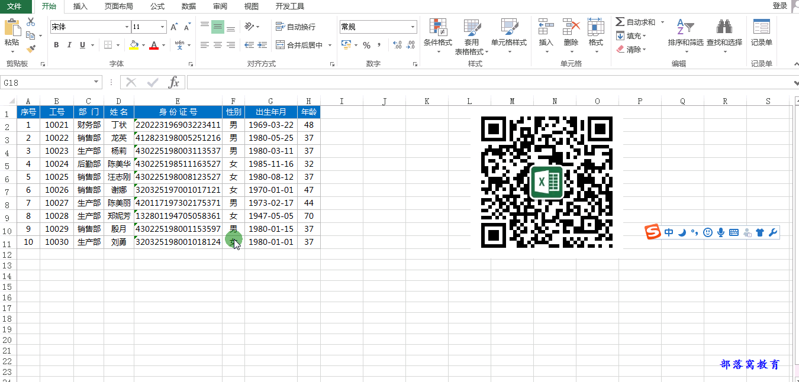Switch to the 公式 (Formulas) tab
Screen dimensions: 799x382
(157, 7)
